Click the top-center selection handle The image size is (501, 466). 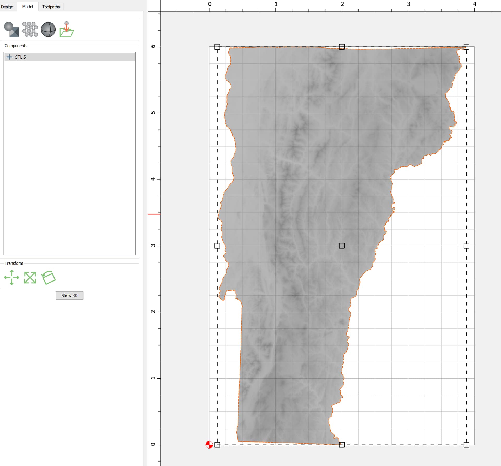click(342, 47)
